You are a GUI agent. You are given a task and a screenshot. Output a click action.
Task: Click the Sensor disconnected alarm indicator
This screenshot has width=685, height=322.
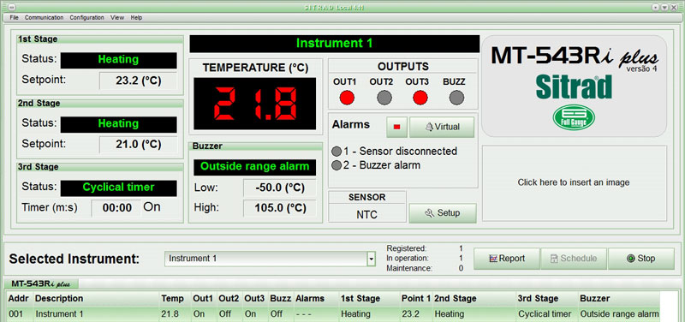[x=336, y=152]
